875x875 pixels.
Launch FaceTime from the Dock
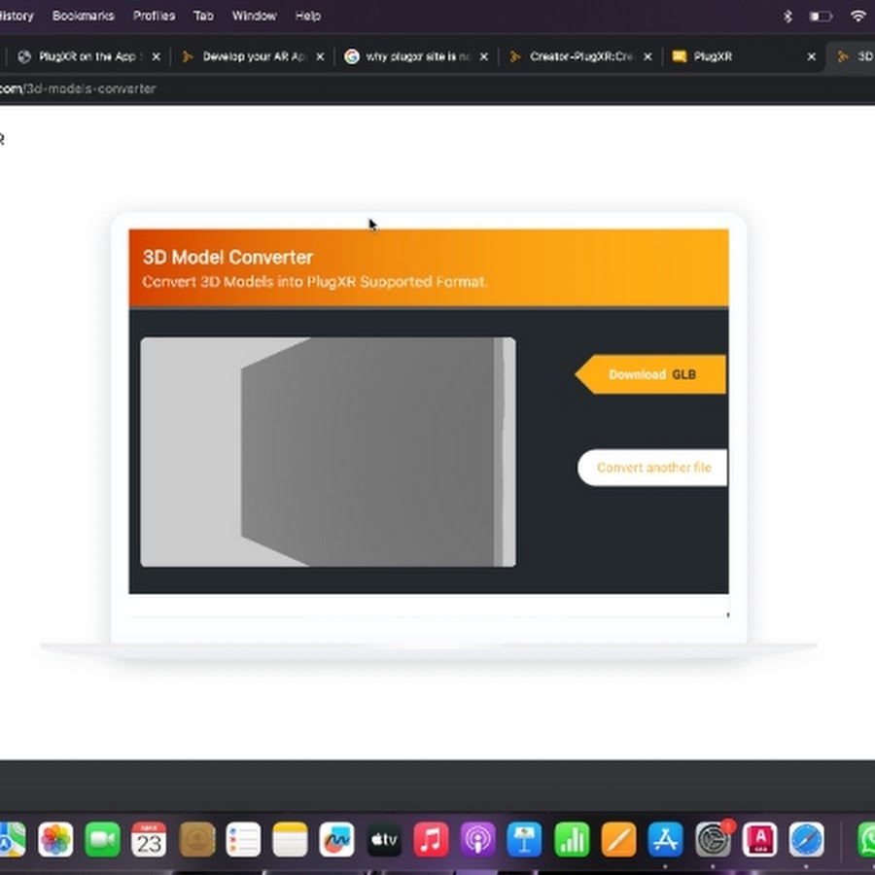pyautogui.click(x=102, y=839)
